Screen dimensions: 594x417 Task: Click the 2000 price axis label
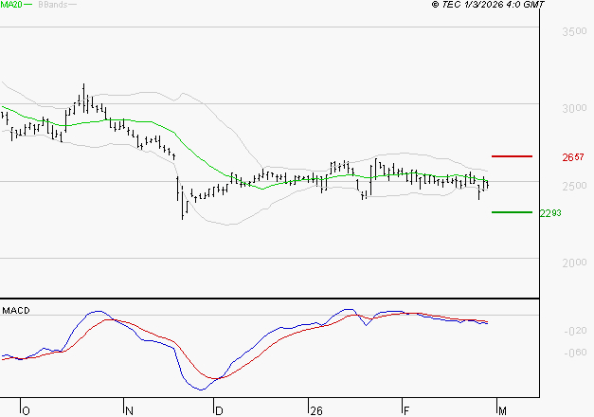pos(574,263)
